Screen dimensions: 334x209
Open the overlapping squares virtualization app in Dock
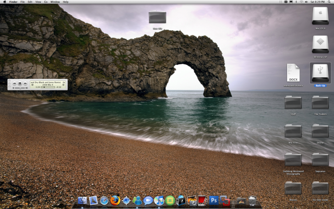(x=225, y=201)
